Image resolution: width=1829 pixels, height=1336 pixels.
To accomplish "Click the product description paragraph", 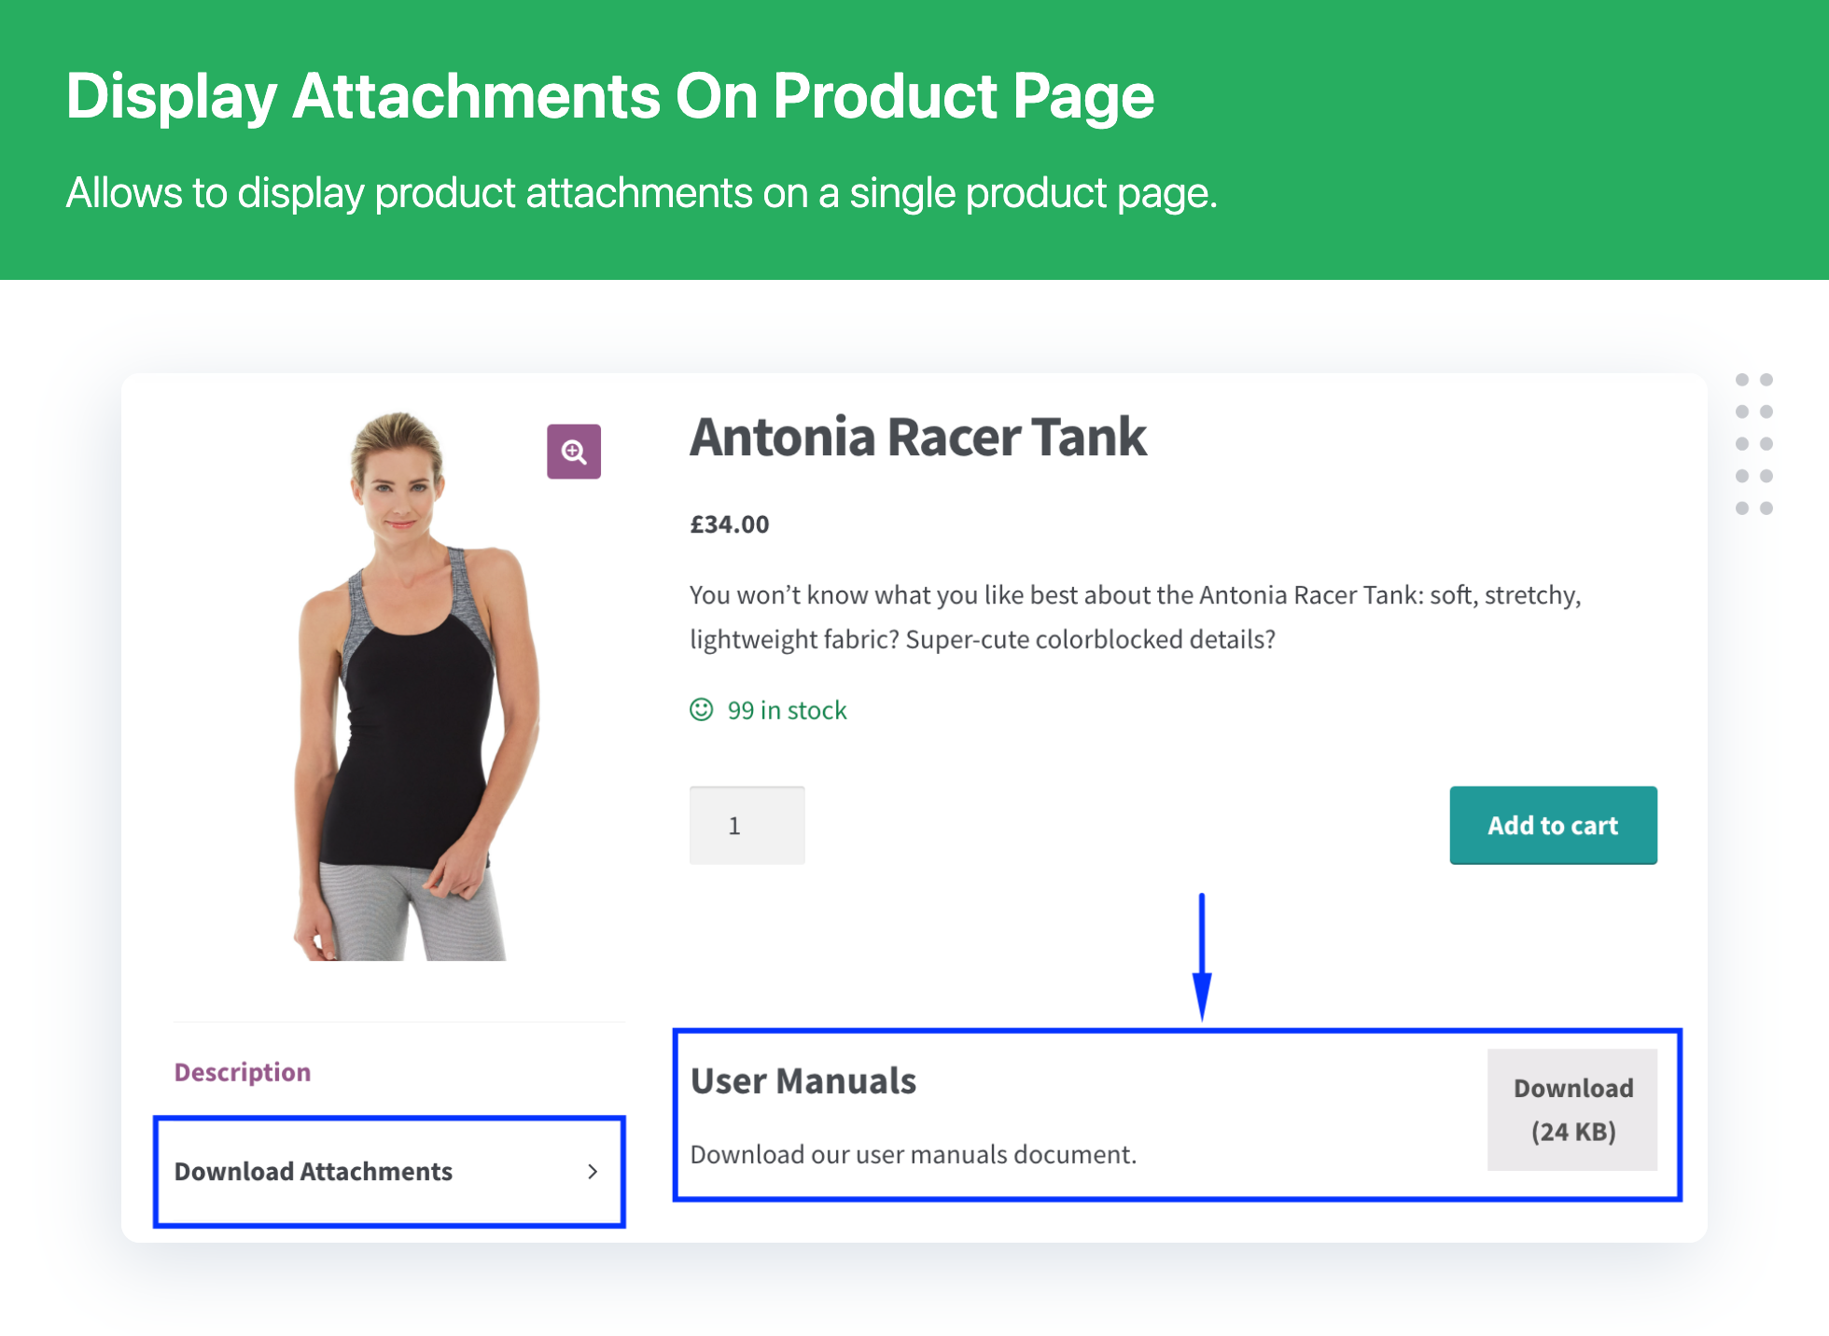I will 1136,617.
